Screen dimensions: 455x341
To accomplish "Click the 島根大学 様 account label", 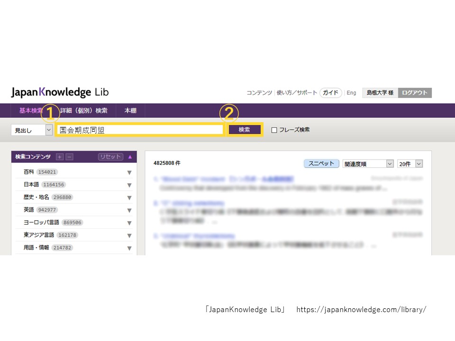I will 380,93.
